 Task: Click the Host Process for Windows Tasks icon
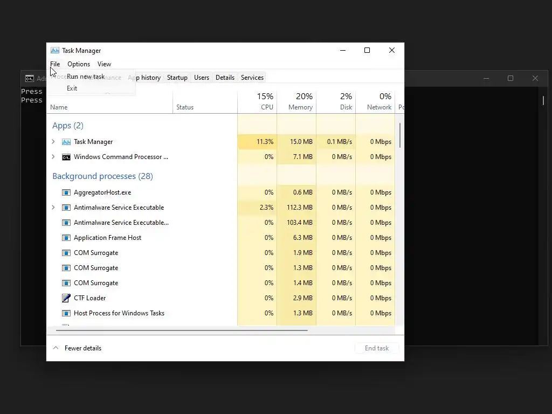(66, 313)
